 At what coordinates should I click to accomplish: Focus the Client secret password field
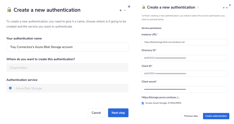pyautogui.click(x=184, y=89)
